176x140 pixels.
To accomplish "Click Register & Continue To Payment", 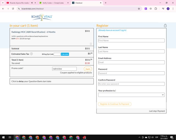I will (115, 104).
